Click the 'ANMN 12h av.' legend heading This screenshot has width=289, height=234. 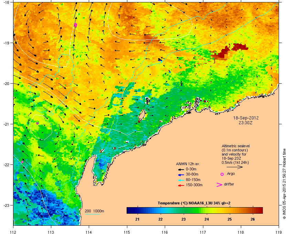188,164
